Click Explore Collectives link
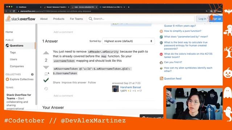The width and height of the screenshot is (232, 130). click(x=22, y=79)
